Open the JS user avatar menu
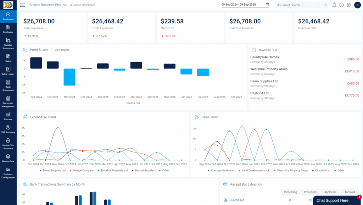This screenshot has width=363, height=205. 357,5
